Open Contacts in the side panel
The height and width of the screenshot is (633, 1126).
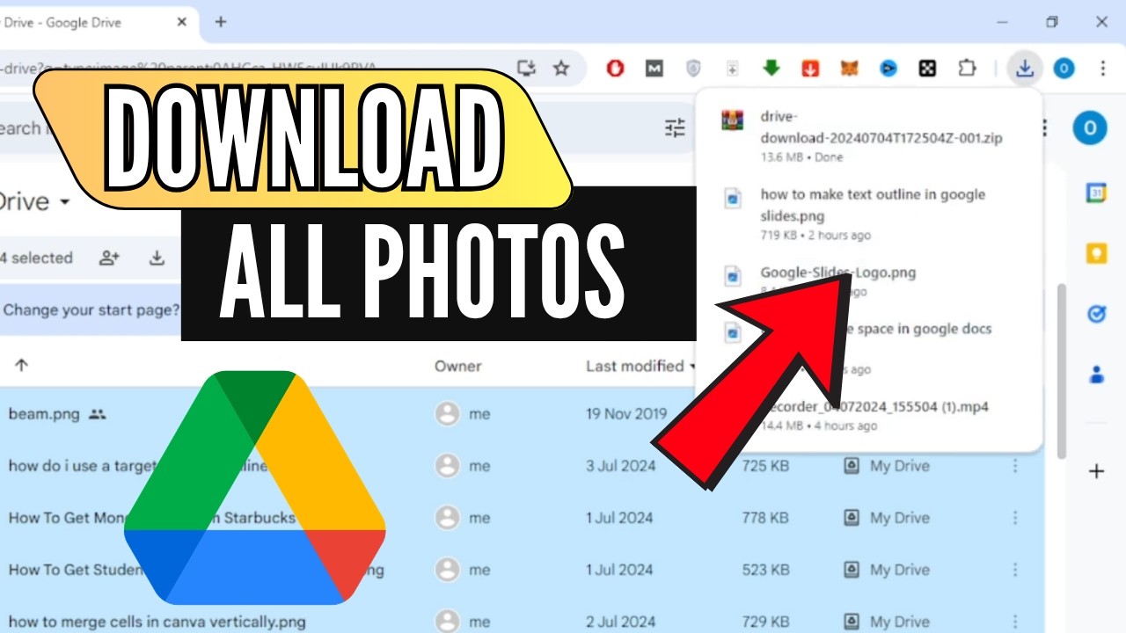[1096, 375]
